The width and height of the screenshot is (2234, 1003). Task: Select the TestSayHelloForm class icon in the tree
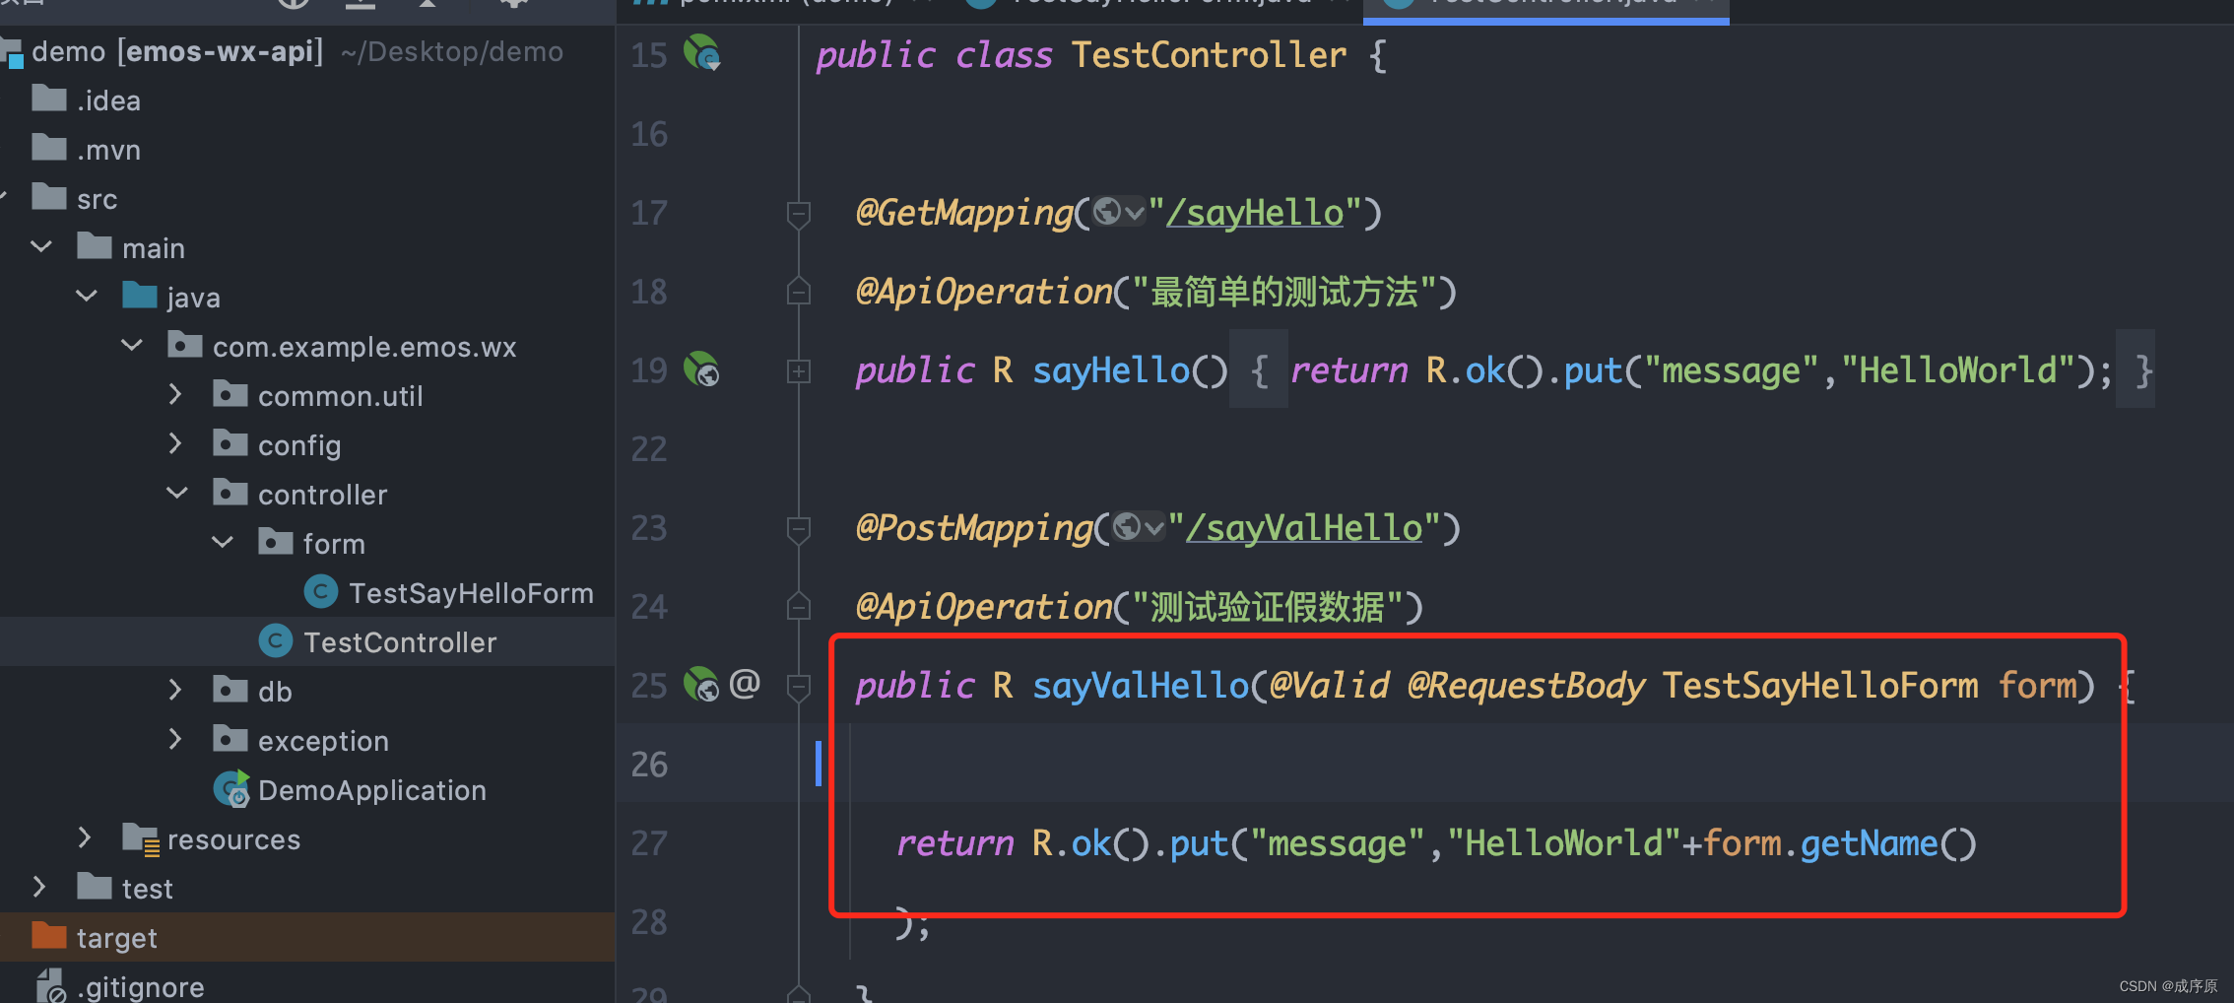click(321, 592)
